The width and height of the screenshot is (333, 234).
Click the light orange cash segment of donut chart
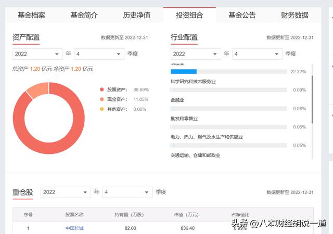[x=40, y=90]
